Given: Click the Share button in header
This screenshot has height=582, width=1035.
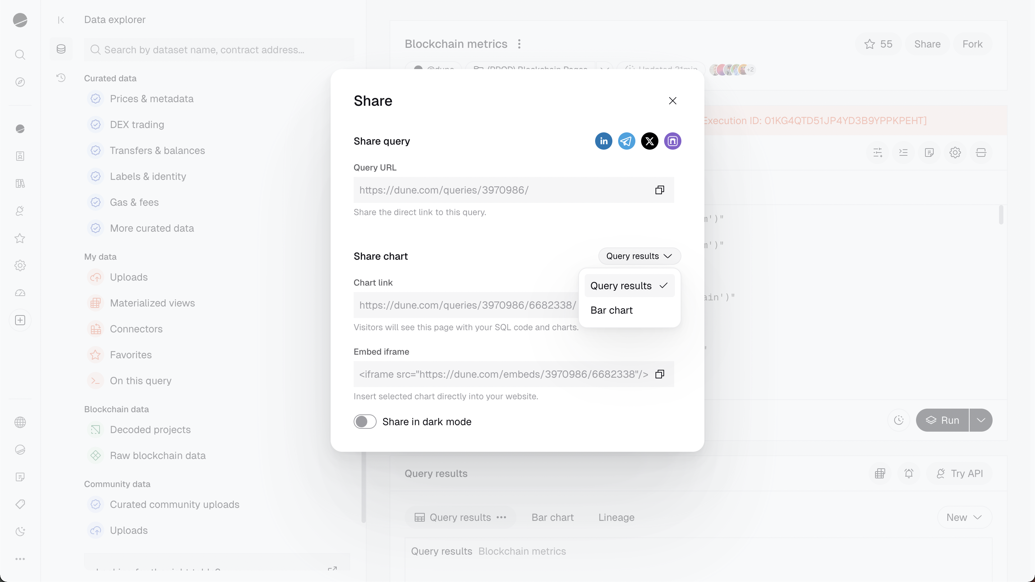Looking at the screenshot, I should (927, 44).
